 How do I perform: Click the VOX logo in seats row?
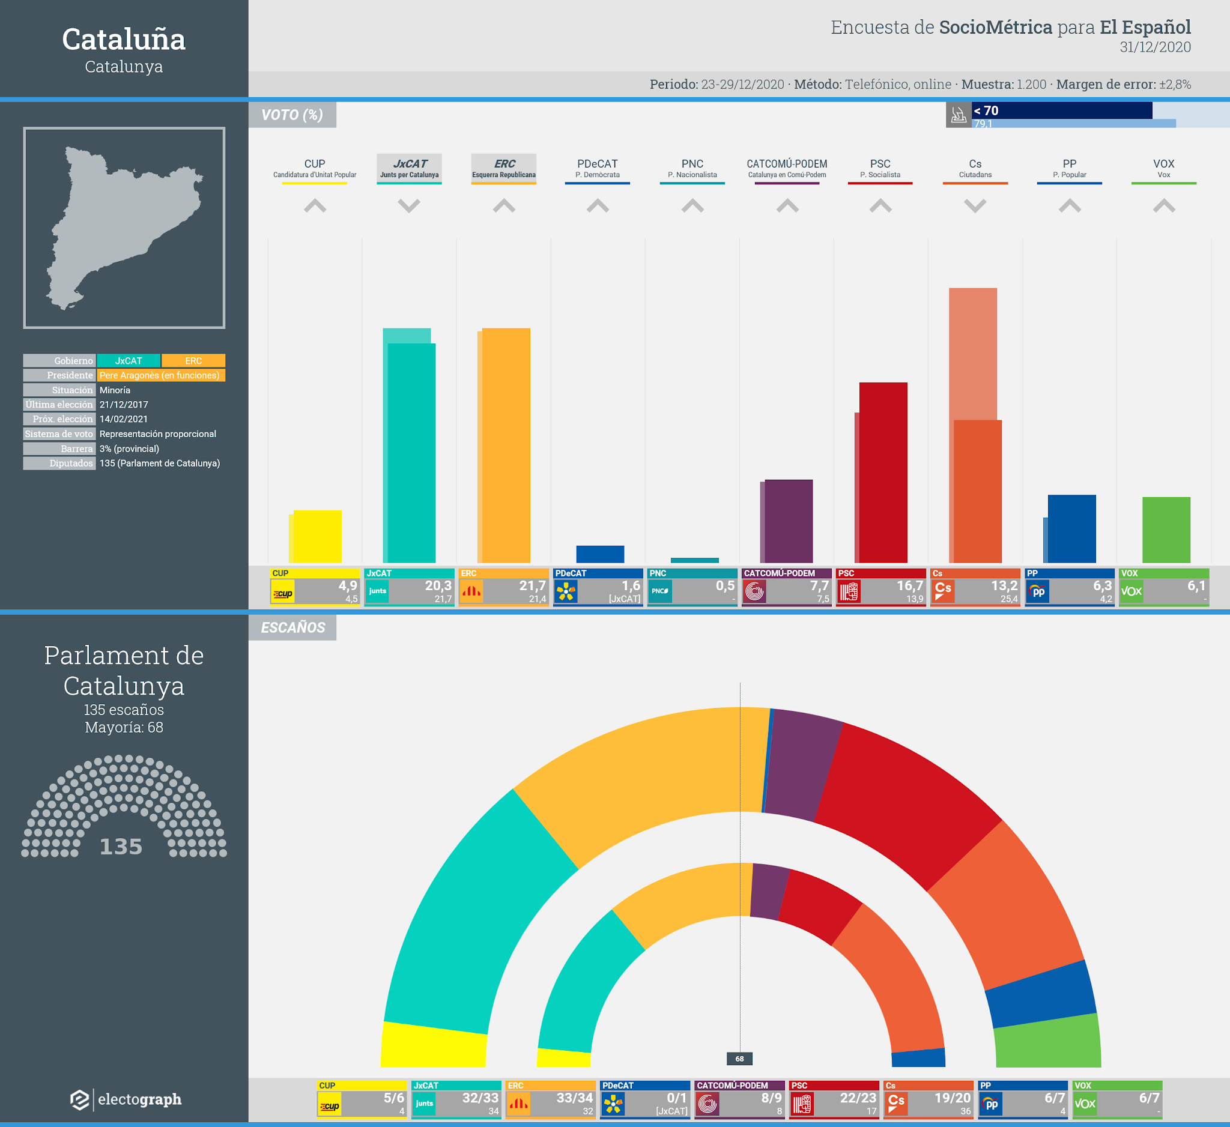coord(1084,1104)
